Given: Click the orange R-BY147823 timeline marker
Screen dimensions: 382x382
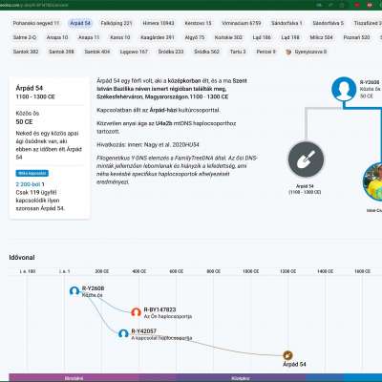Looking at the screenshot, I should (136, 312).
